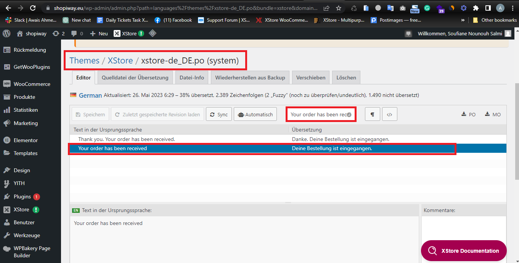Open the Datei-Info tab

click(x=192, y=78)
